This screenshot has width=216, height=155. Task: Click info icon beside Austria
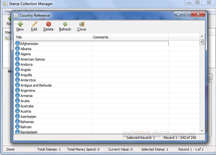(18, 111)
